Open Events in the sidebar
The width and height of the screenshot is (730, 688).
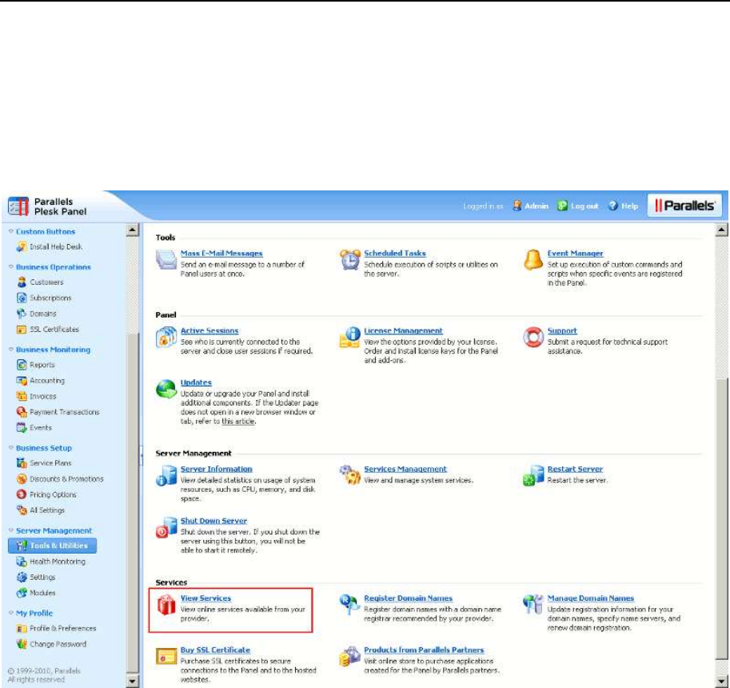(x=41, y=428)
